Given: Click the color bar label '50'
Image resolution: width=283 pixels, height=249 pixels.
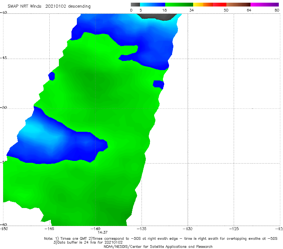Looking at the screenshot, I should [x=226, y=10].
